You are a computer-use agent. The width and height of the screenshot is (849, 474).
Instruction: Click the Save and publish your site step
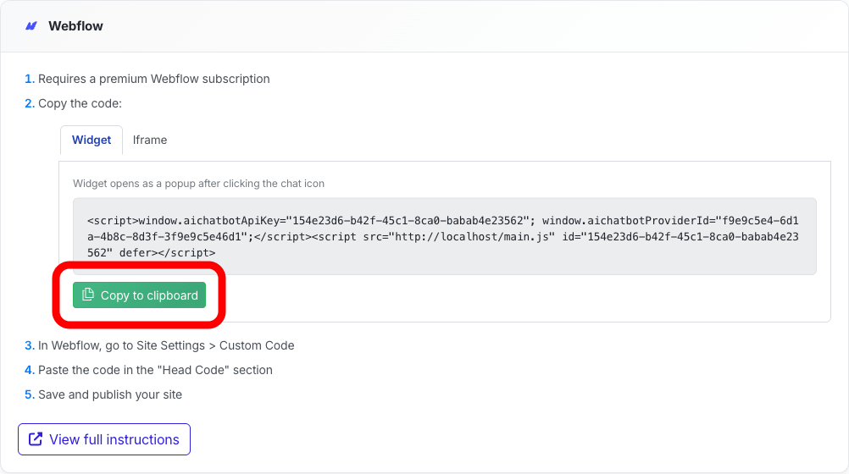pyautogui.click(x=110, y=394)
